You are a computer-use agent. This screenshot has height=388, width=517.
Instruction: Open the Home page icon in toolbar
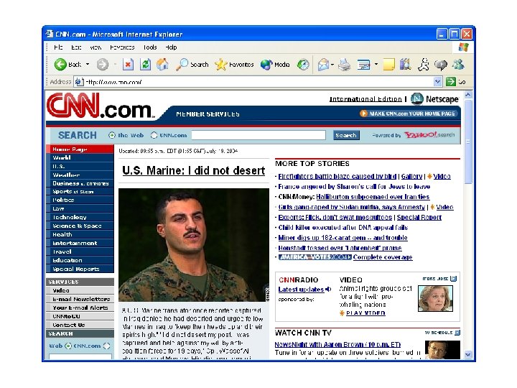point(162,65)
